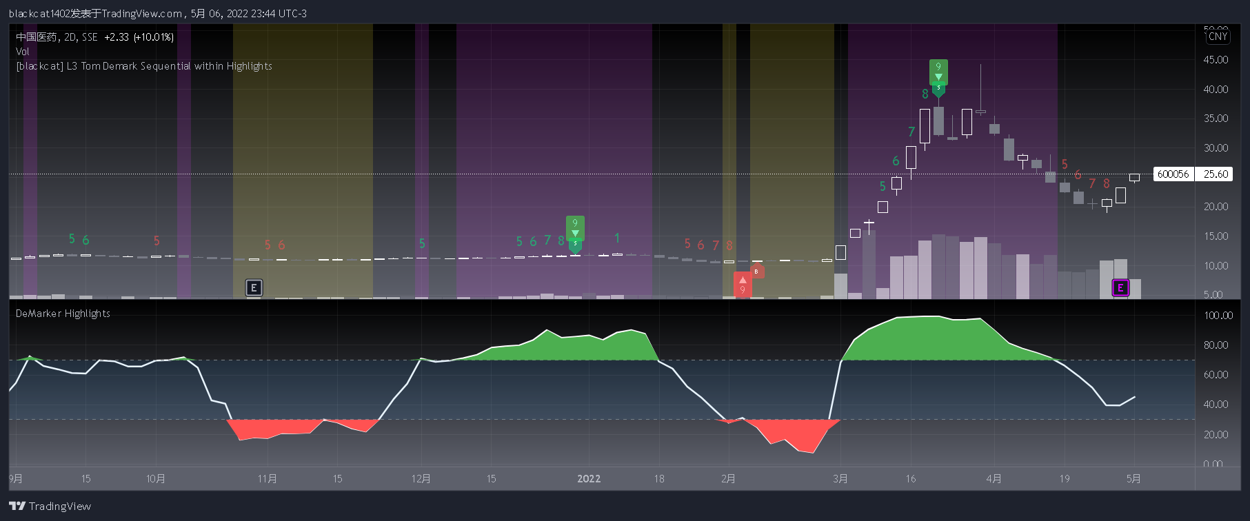The height and width of the screenshot is (521, 1250).
Task: Click the 40.00 price scale label
Action: click(1216, 90)
